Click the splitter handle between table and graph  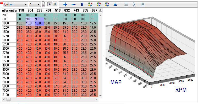pos(104,53)
